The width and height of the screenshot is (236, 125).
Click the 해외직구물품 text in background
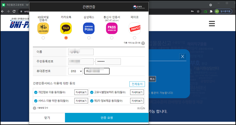(197, 44)
